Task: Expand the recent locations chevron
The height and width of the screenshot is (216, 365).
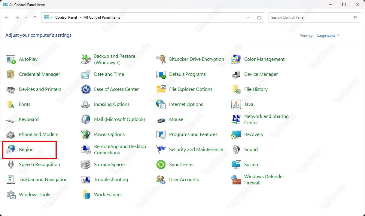Action: [x=26, y=18]
